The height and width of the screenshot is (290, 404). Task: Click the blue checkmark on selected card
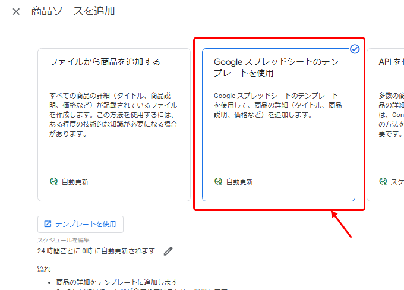pyautogui.click(x=355, y=49)
